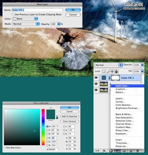Click the create new layer icon
This screenshot has width=148, height=155.
(x=131, y=151)
